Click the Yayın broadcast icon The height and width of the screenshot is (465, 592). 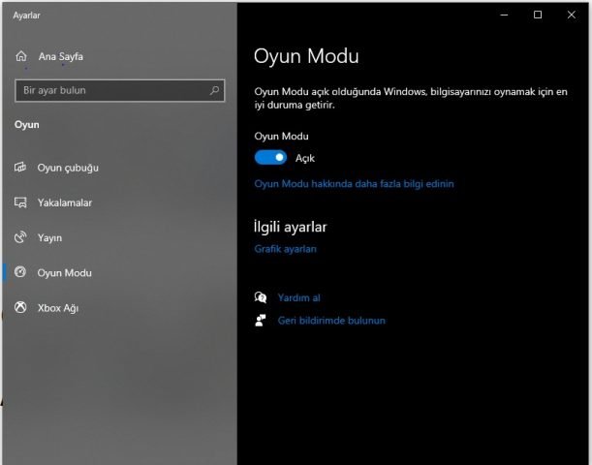(x=20, y=237)
